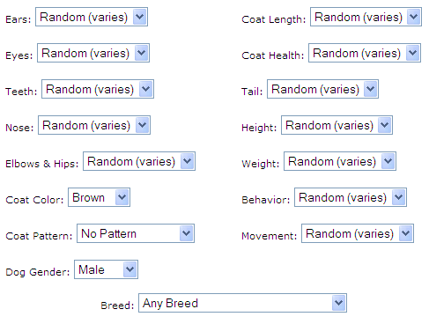Open Elbows & Hips dropdown
The height and width of the screenshot is (324, 429).
pos(139,161)
